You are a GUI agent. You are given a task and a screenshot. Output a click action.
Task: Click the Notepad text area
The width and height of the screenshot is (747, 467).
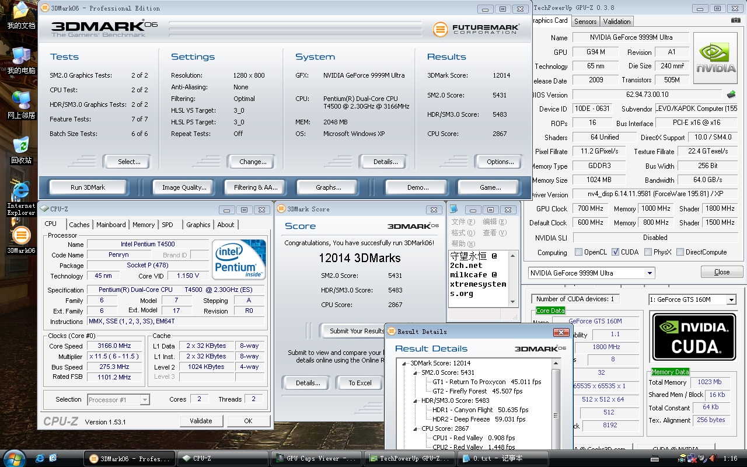(479, 279)
